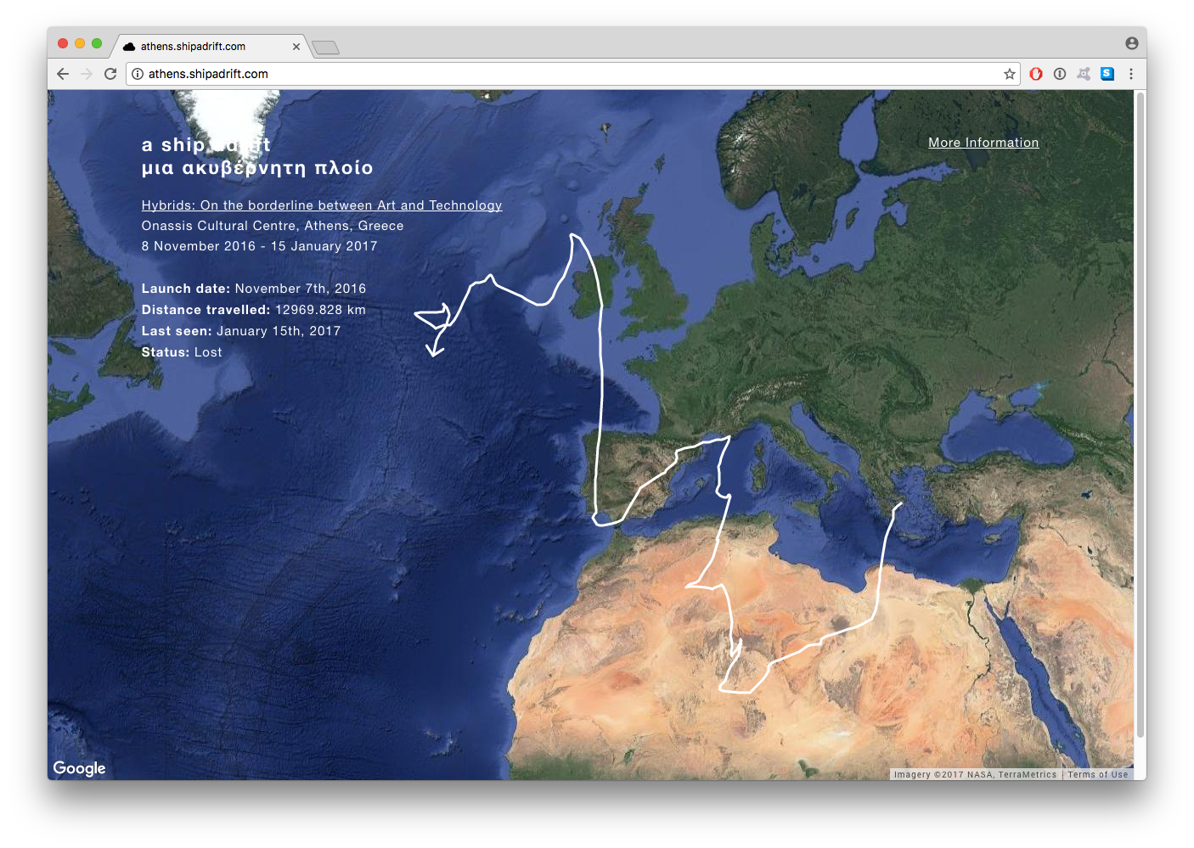The image size is (1194, 848).
Task: Reload the current page
Action: pyautogui.click(x=110, y=74)
